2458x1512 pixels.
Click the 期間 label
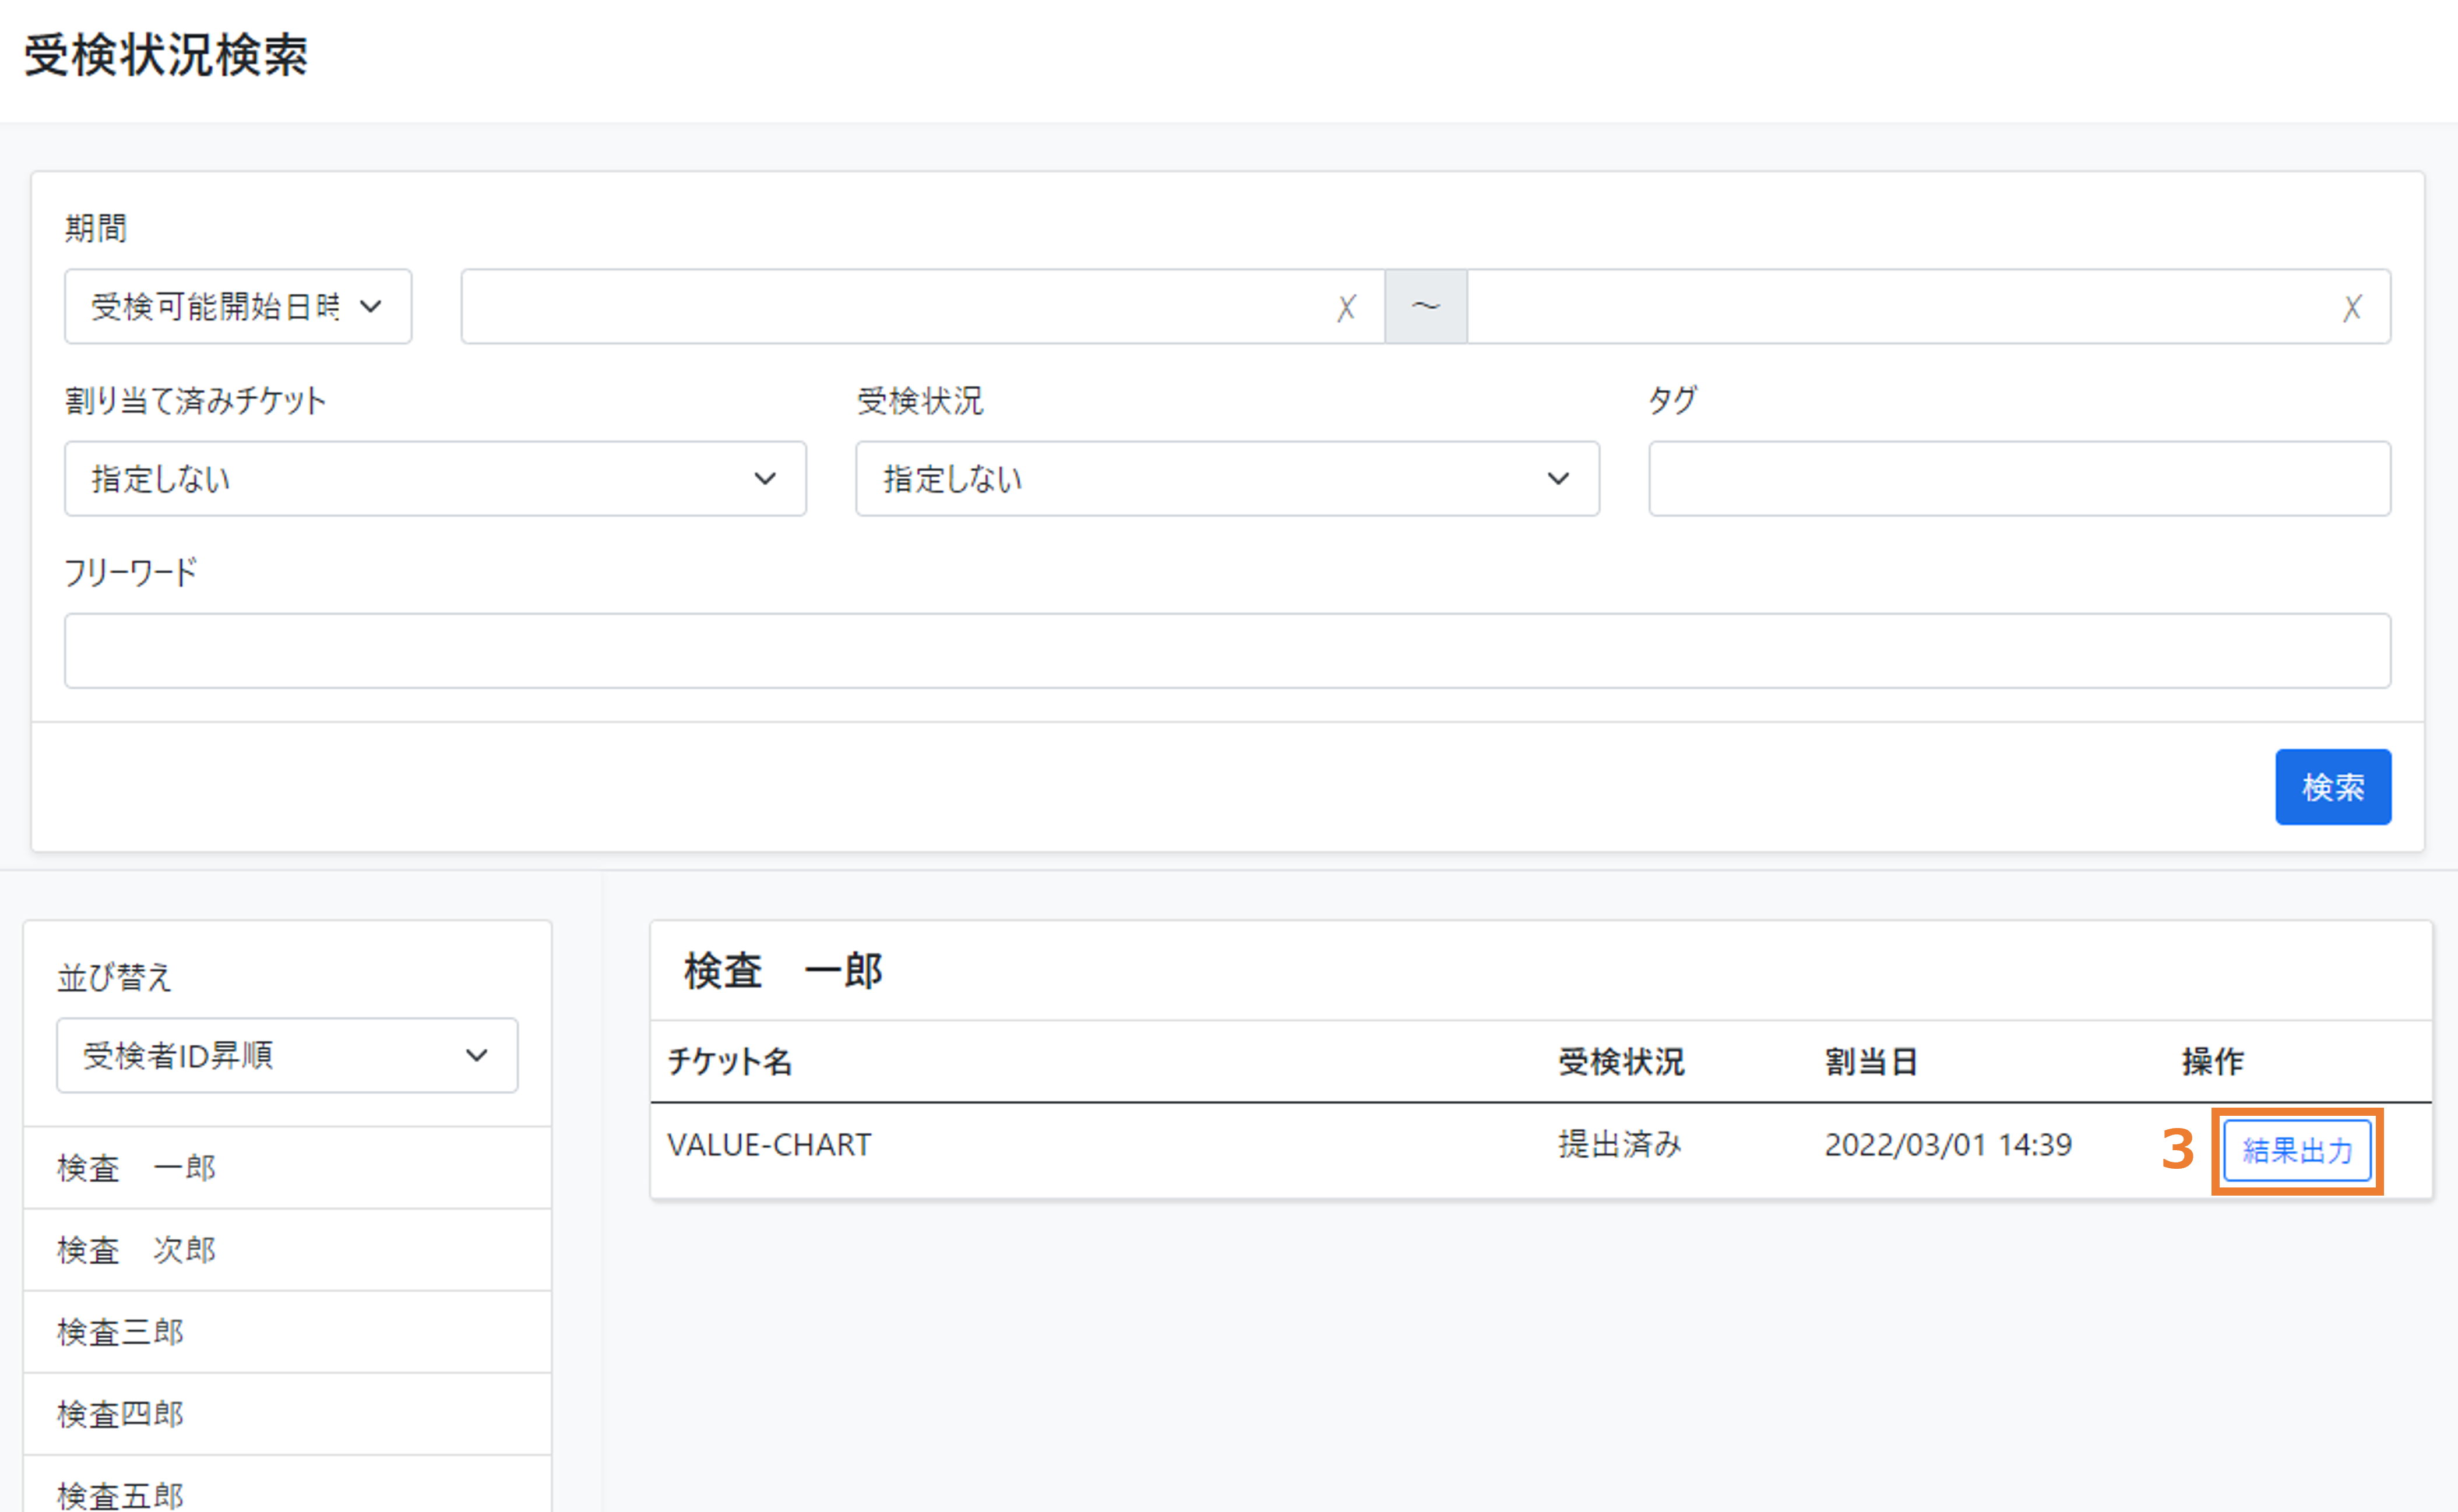point(96,228)
